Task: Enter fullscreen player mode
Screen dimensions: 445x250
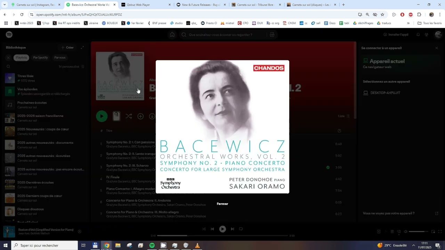Action: [x=440, y=232]
